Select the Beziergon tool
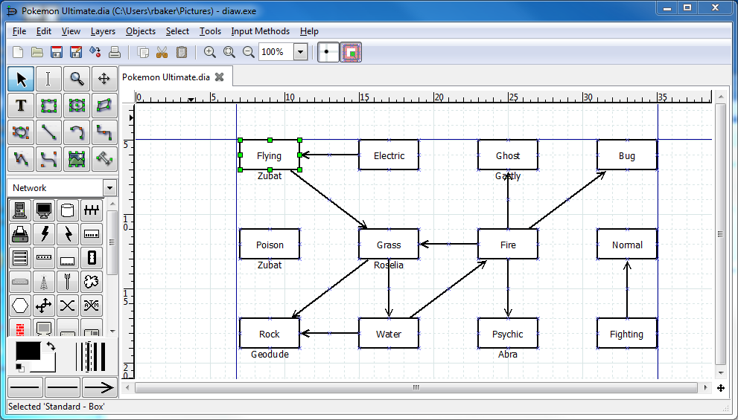Viewport: 738px width, 420px height. (21, 132)
